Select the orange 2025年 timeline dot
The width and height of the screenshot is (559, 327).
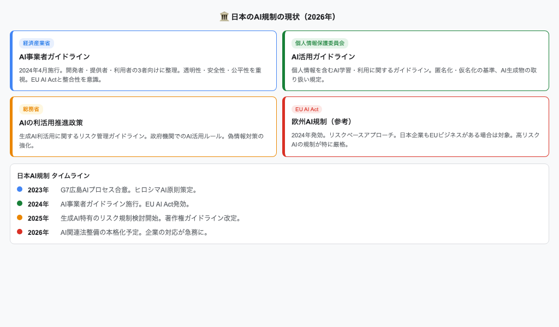pos(20,218)
